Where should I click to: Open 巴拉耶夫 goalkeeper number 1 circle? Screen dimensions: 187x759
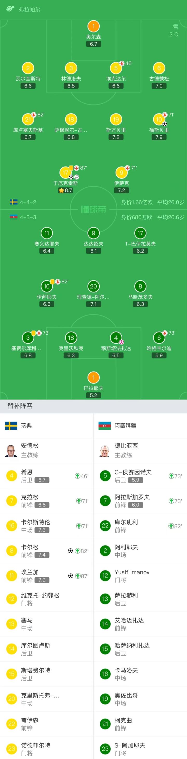tap(94, 378)
